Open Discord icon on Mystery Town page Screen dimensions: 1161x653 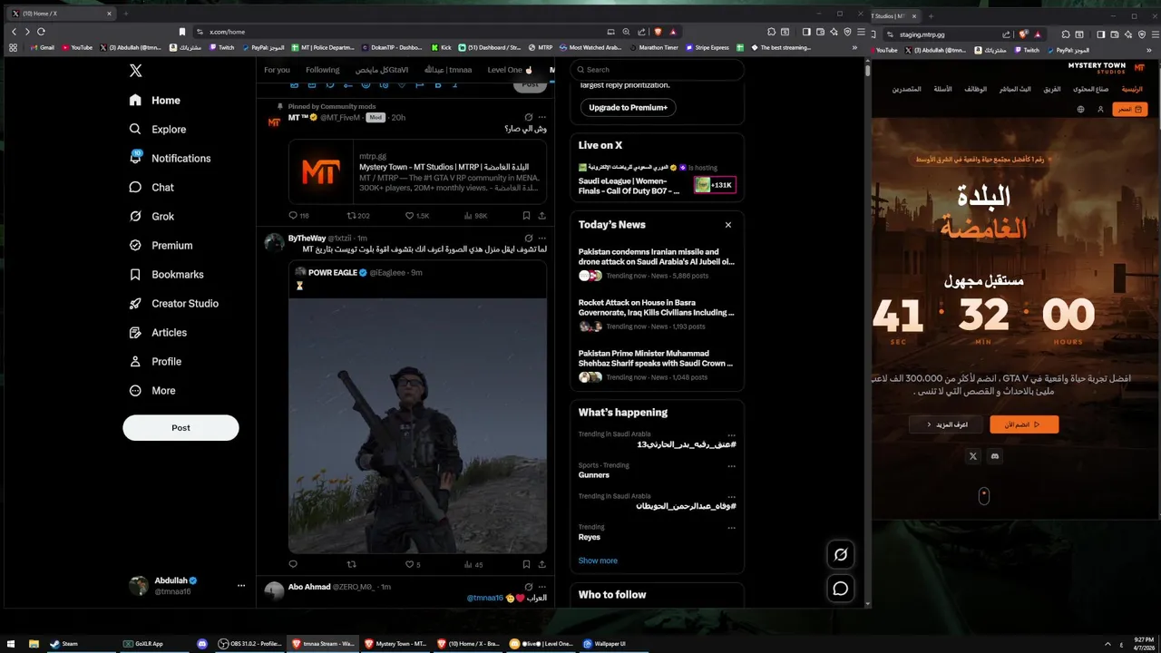(x=995, y=456)
